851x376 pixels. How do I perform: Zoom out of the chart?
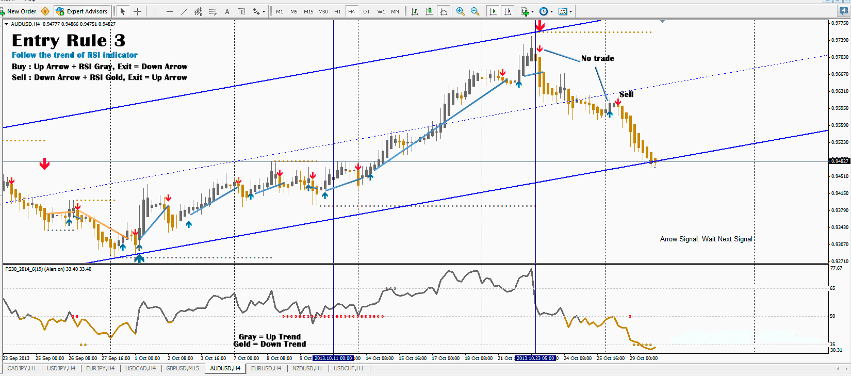click(x=475, y=11)
